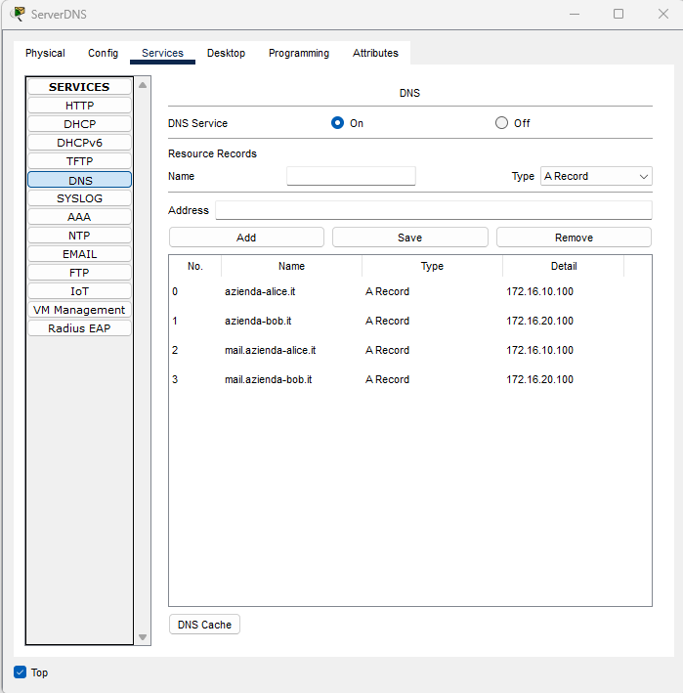This screenshot has width=683, height=693.
Task: Select the DNS service entry
Action: (x=79, y=180)
